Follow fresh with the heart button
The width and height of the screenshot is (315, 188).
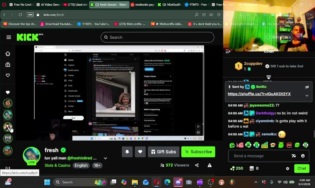140,152
